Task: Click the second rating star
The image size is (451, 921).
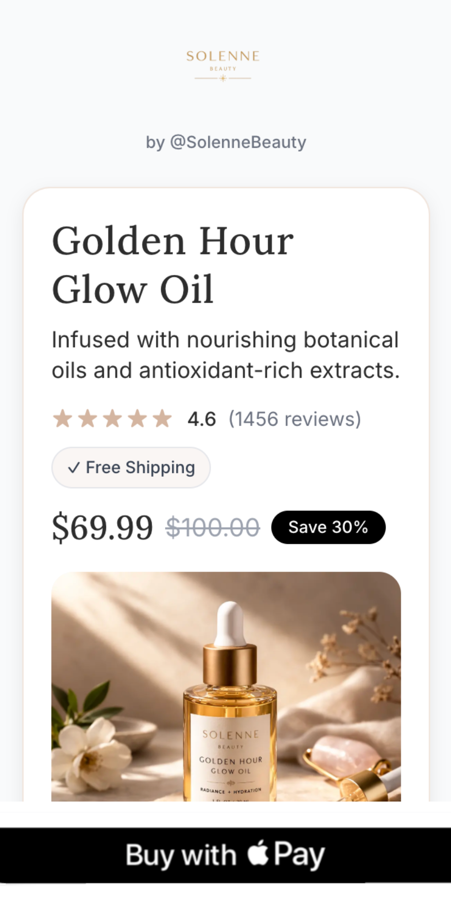Action: pyautogui.click(x=87, y=418)
